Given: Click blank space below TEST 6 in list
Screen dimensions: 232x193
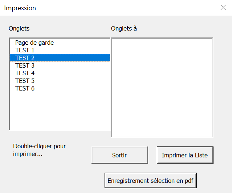Looking at the screenshot, I should pos(60,110).
